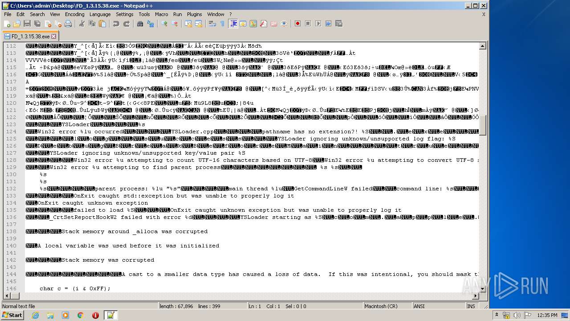The width and height of the screenshot is (570, 321).
Task: Save the current file with the Save icon
Action: pos(27,24)
